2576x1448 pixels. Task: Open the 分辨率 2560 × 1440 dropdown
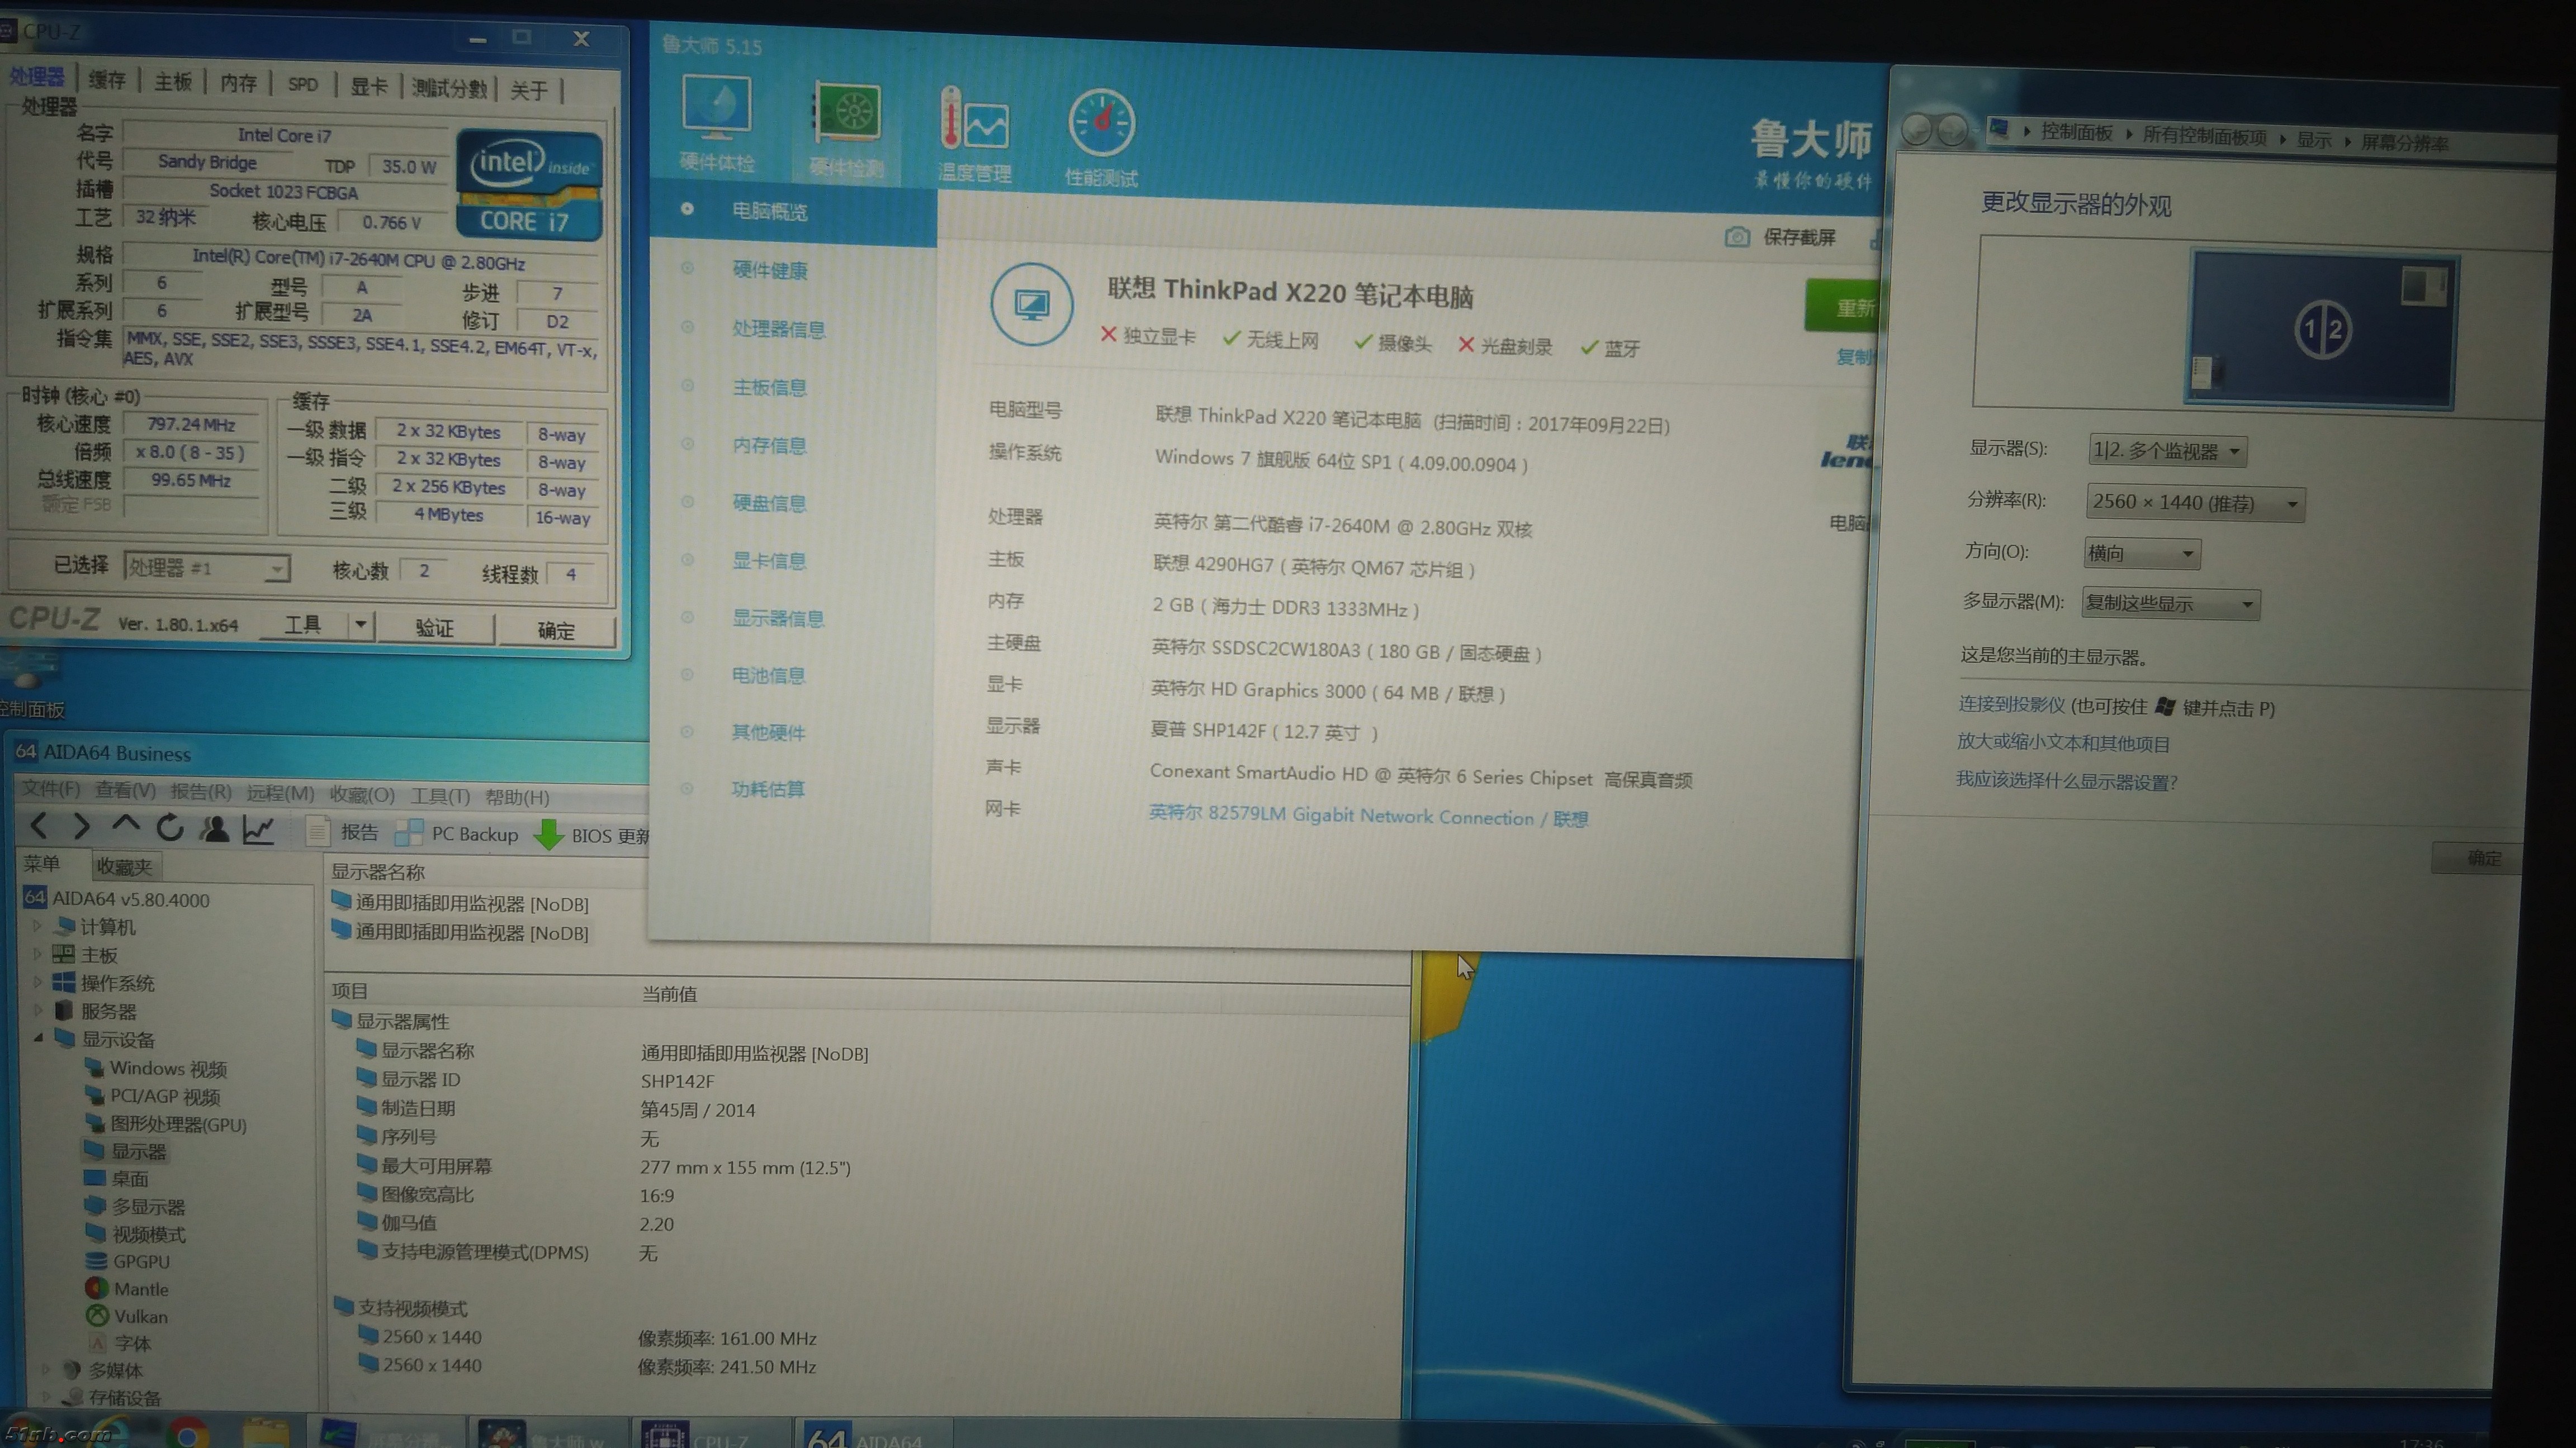pos(2195,503)
